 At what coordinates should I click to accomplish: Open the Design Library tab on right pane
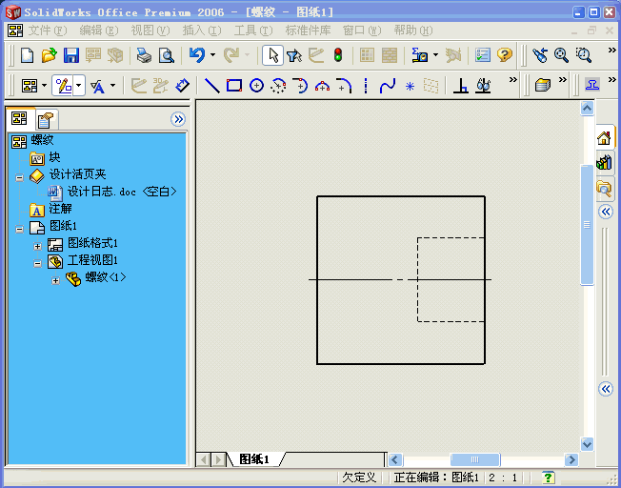click(605, 163)
